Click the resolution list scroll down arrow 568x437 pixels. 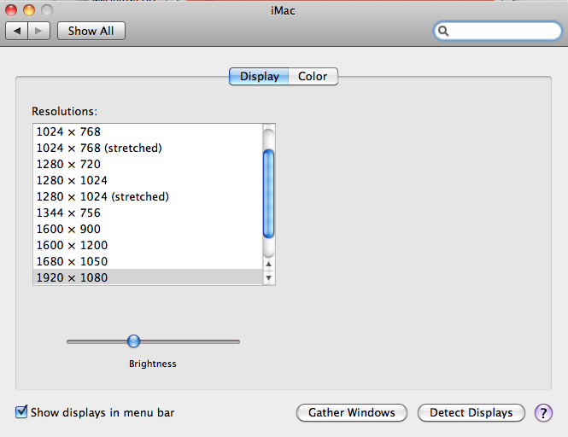click(268, 278)
